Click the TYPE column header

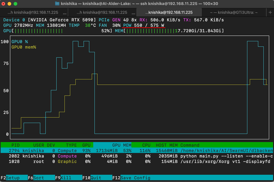(71, 145)
